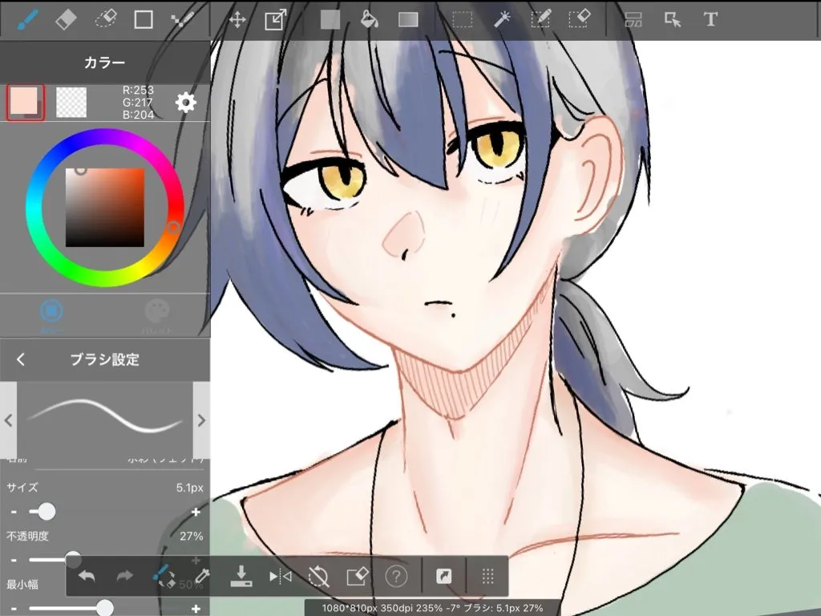Tap the arrow shortcut button in bottom bar
The width and height of the screenshot is (821, 616).
coord(443,577)
